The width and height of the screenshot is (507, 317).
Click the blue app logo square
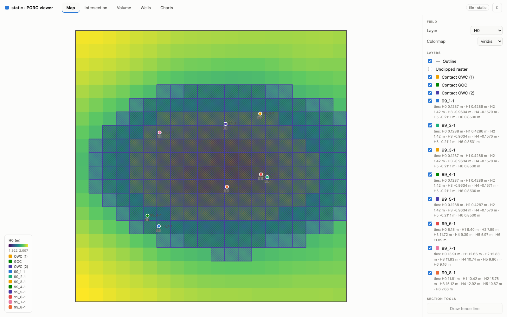pos(7,8)
